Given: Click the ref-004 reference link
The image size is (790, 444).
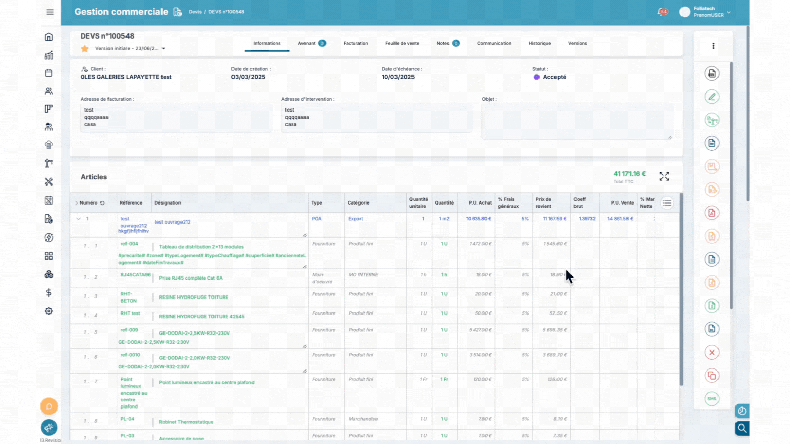Looking at the screenshot, I should [x=129, y=244].
